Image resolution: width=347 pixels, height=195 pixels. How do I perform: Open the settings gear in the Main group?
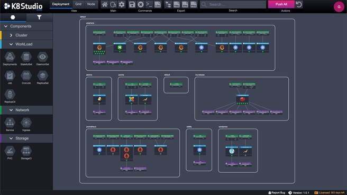pos(122,4)
